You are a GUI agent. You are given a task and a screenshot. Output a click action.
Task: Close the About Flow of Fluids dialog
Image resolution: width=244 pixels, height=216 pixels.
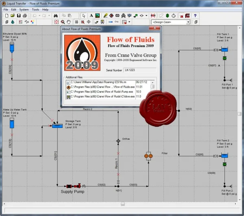[x=155, y=28]
